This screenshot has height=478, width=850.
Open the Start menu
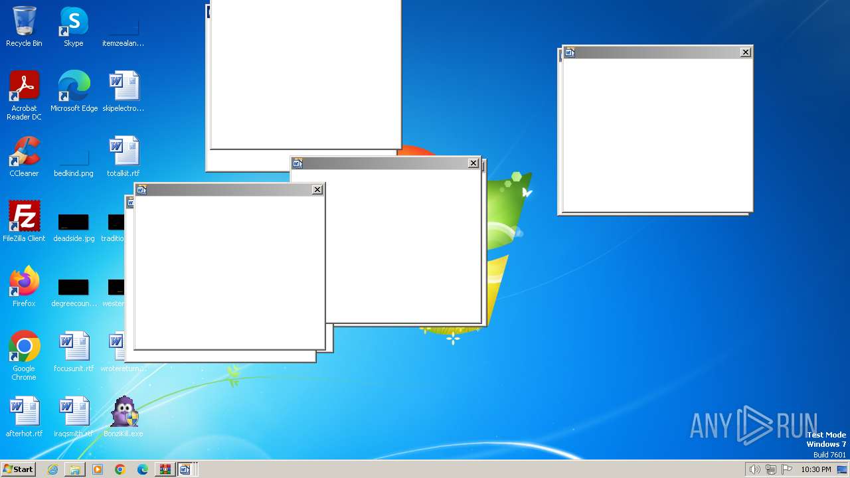pyautogui.click(x=18, y=469)
